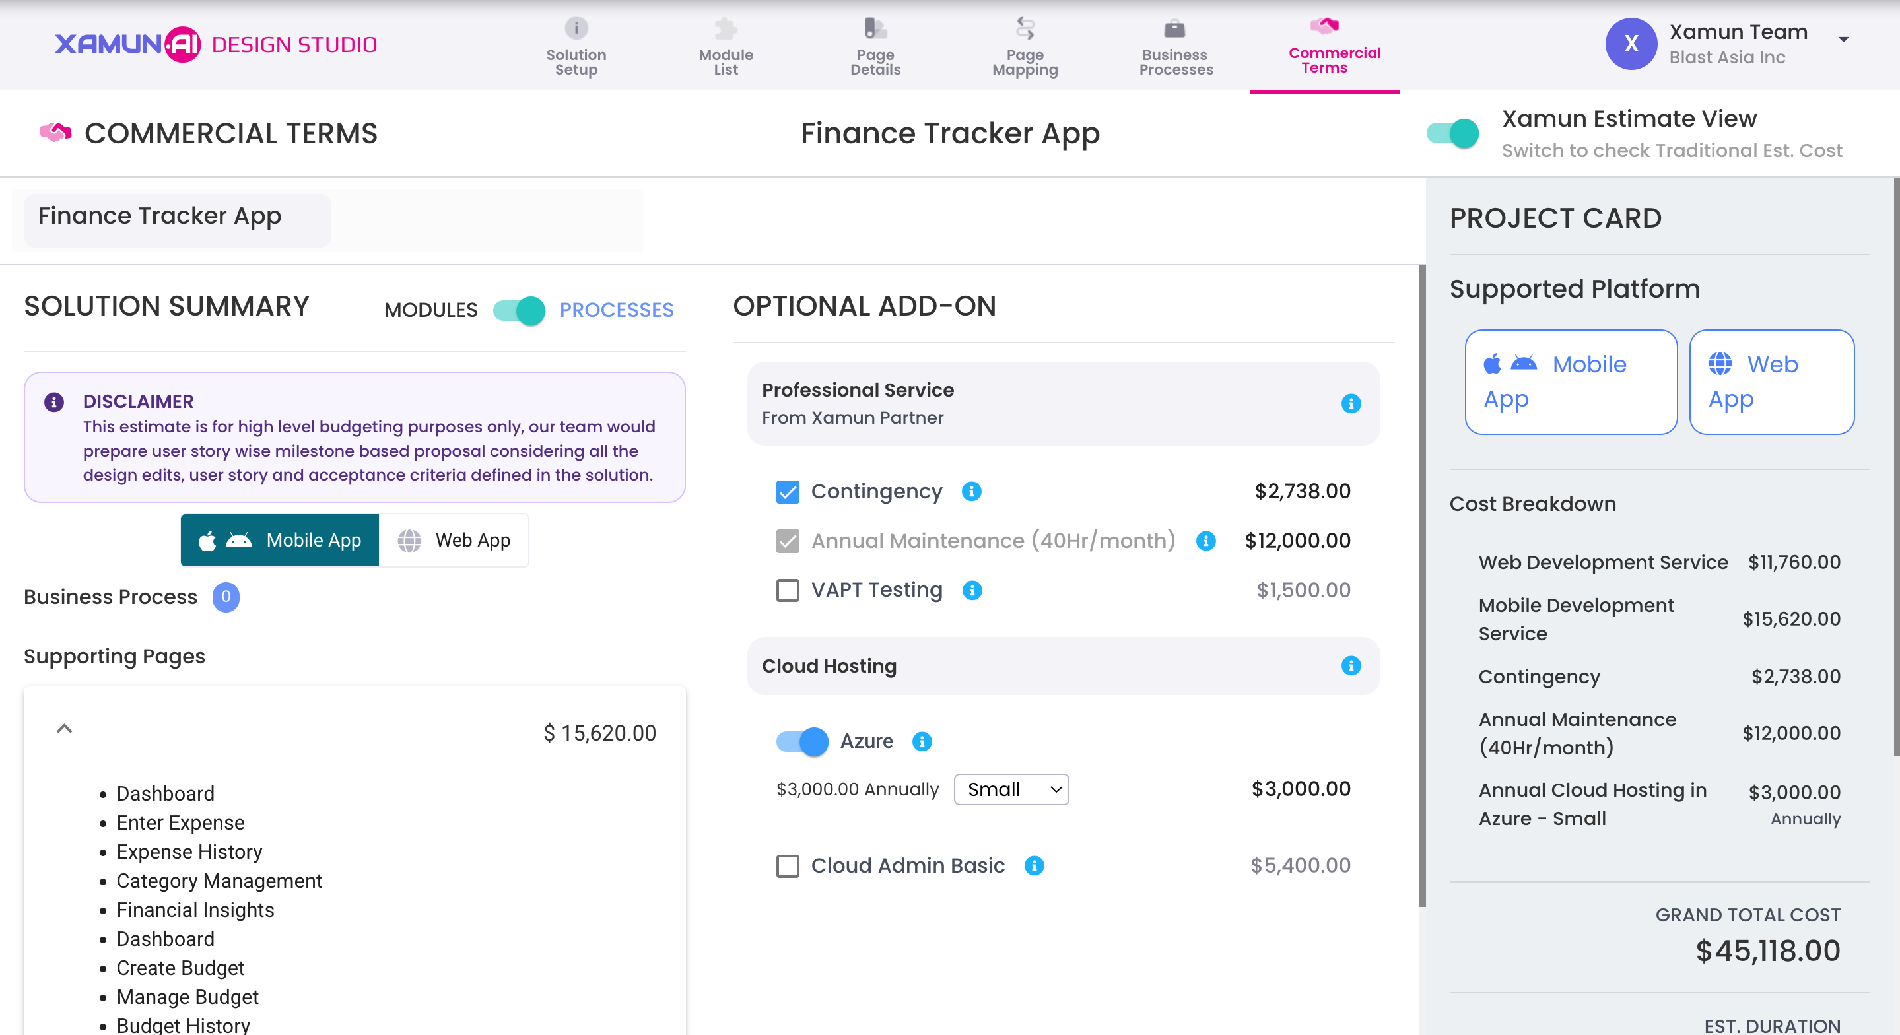Turn off the Azure hosting switch
Image resolution: width=1900 pixels, height=1035 pixels.
click(x=803, y=741)
